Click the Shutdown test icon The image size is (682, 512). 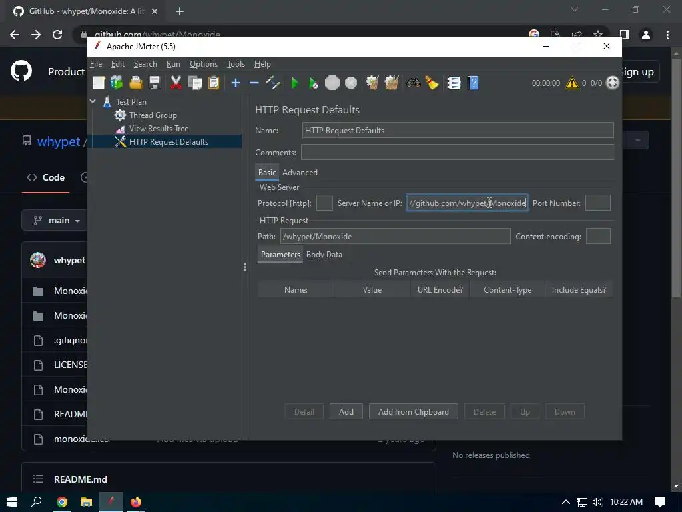351,83
